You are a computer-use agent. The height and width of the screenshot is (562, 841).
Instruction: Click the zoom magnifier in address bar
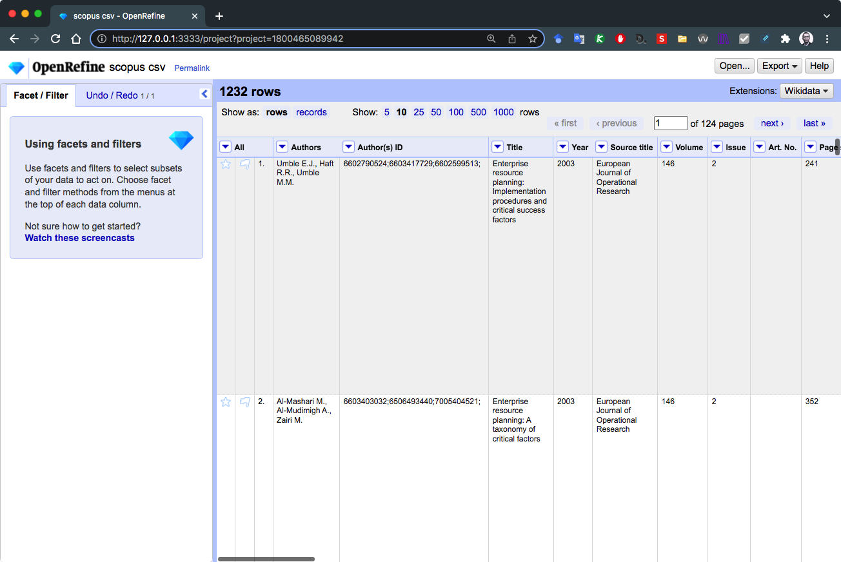pyautogui.click(x=491, y=39)
